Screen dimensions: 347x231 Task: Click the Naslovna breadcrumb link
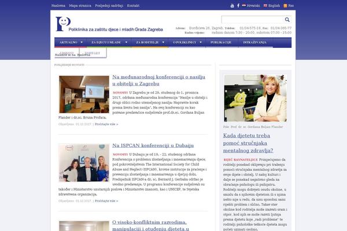click(83, 55)
